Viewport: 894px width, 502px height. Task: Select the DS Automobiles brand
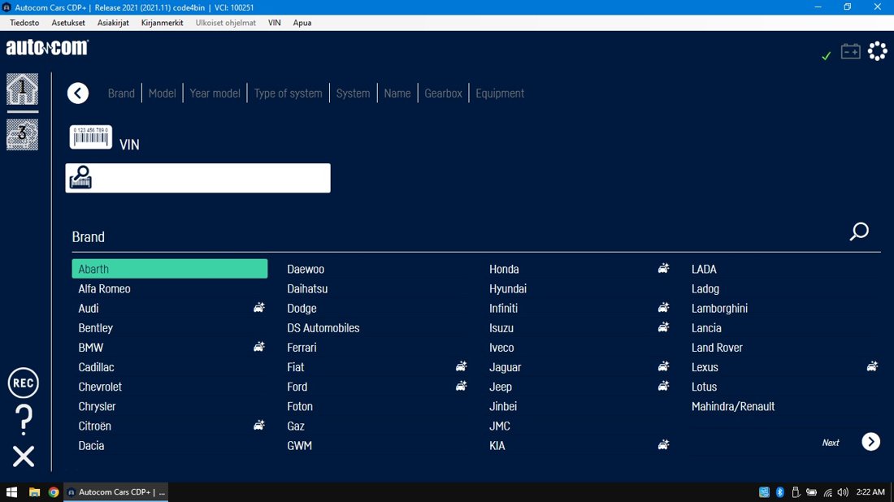[x=323, y=328]
